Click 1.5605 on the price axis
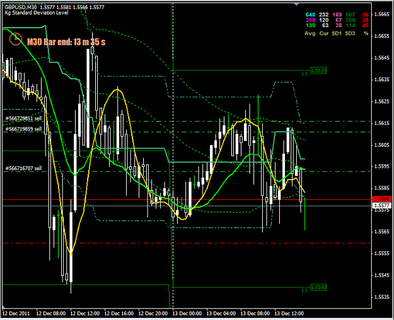This screenshot has width=394, height=320. click(382, 145)
